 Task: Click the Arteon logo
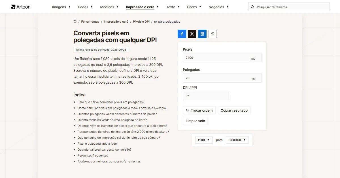click(21, 7)
